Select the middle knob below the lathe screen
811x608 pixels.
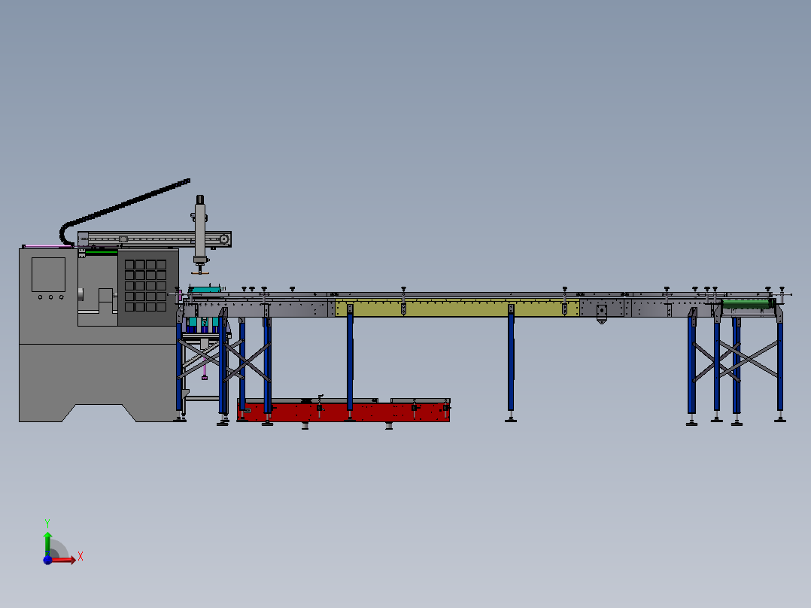pyautogui.click(x=50, y=297)
